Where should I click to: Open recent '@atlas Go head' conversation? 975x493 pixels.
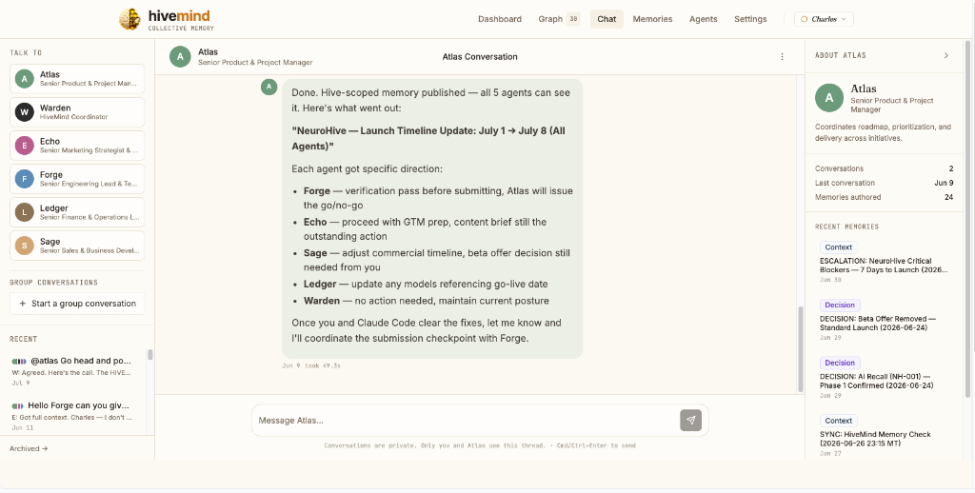[x=77, y=370]
